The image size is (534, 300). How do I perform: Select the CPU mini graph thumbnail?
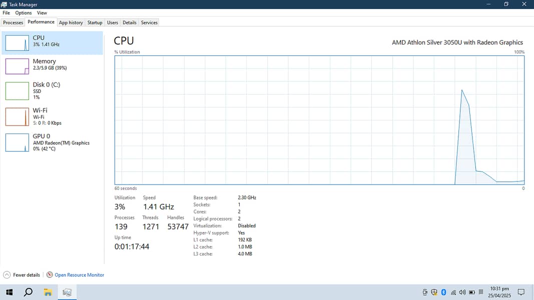click(x=17, y=43)
